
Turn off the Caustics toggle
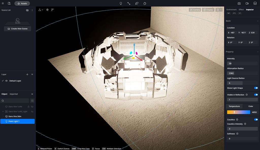pos(256,119)
